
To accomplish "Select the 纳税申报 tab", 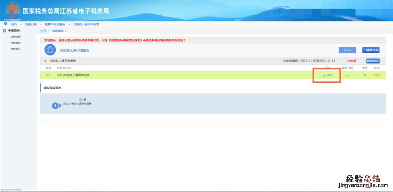I will [57, 31].
